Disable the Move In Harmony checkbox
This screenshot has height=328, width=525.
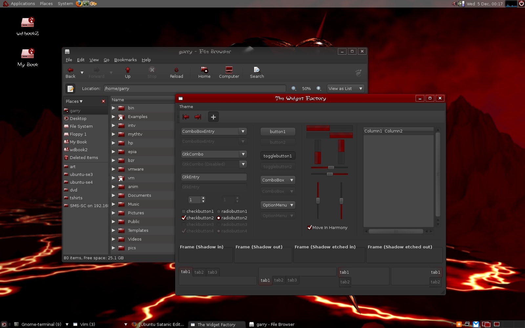(x=310, y=227)
